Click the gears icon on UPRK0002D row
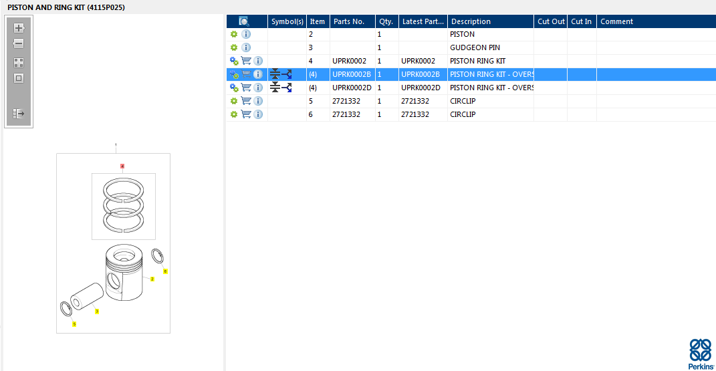Image resolution: width=716 pixels, height=371 pixels. point(234,88)
